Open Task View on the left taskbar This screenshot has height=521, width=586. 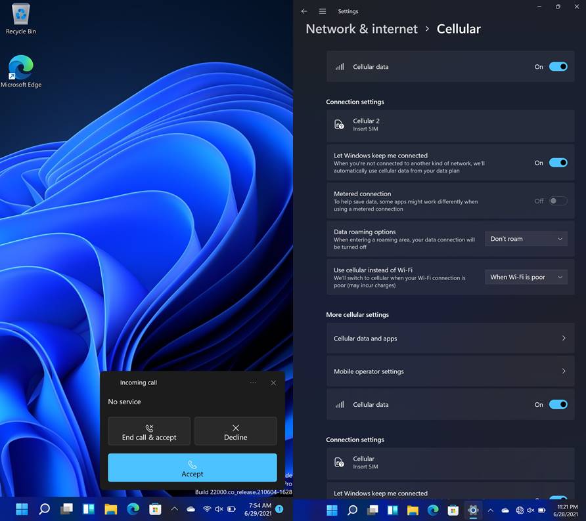point(66,509)
